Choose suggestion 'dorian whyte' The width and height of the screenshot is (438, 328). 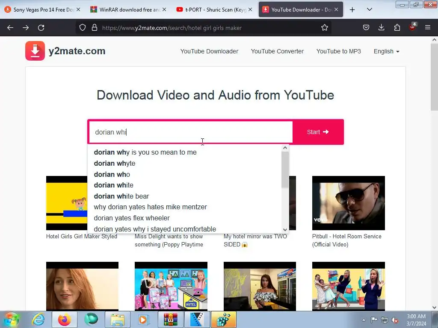(185, 163)
